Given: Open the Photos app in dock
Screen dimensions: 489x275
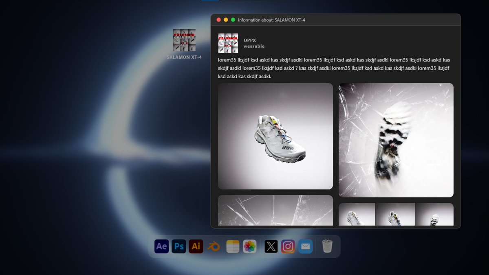Looking at the screenshot, I should tap(250, 246).
